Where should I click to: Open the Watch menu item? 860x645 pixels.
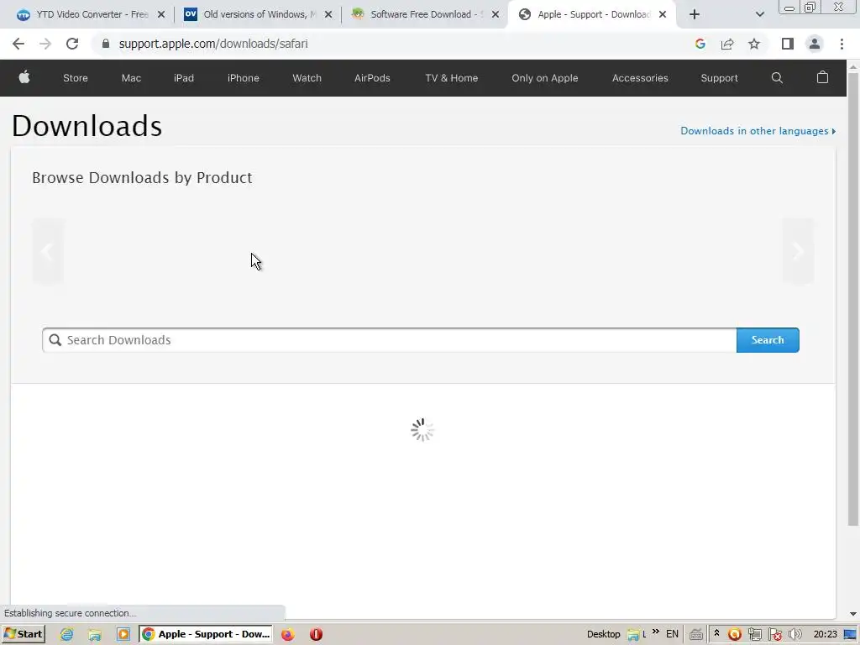(x=307, y=78)
